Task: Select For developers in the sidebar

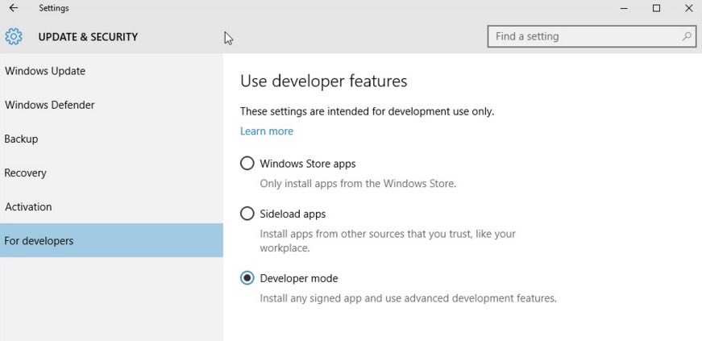Action: (39, 240)
